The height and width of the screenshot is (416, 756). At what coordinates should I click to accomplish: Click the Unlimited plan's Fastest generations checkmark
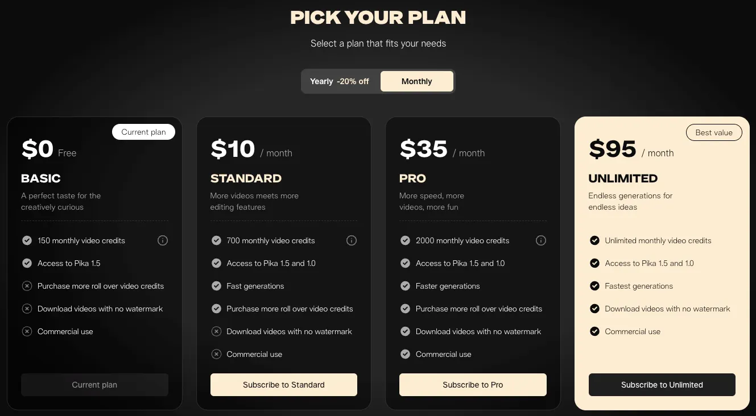point(594,286)
